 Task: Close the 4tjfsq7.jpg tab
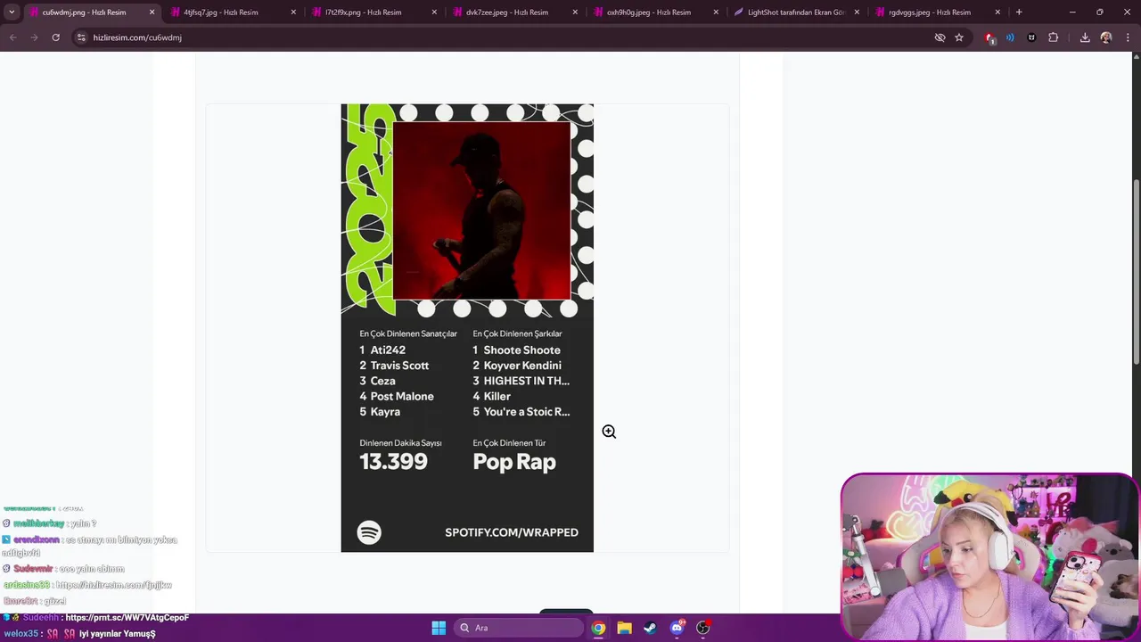pos(293,12)
